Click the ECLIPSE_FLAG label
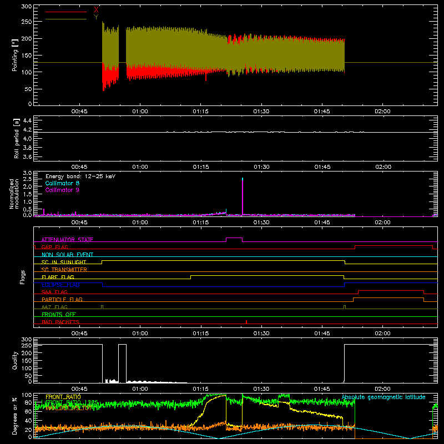This screenshot has height=444, width=444. tap(60, 285)
